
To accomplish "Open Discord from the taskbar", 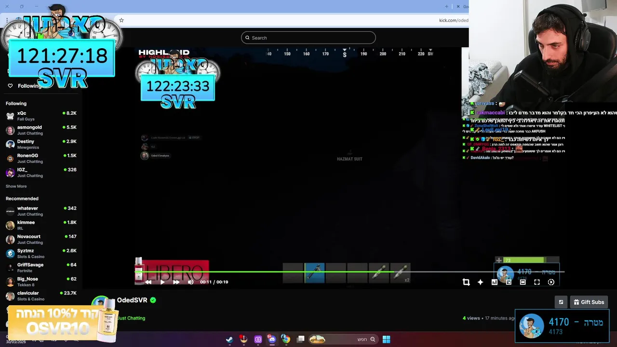I will (x=272, y=339).
